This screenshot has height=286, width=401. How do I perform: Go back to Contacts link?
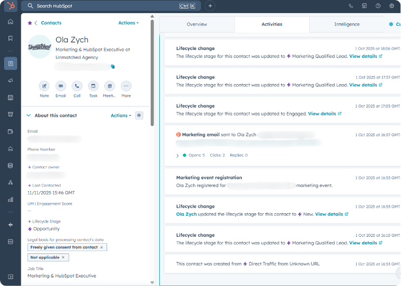pos(51,23)
